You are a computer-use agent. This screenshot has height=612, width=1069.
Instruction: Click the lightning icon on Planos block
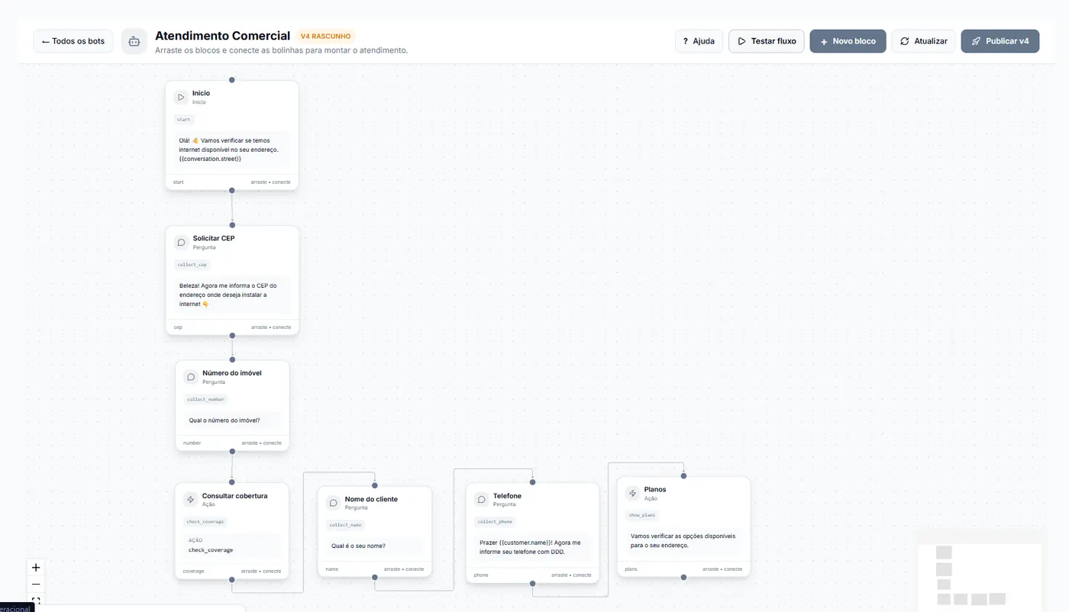[x=632, y=493]
